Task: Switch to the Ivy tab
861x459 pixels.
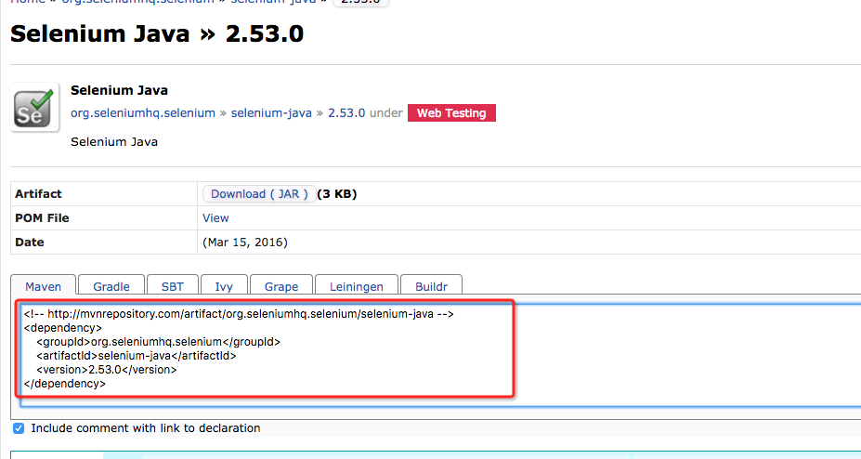Action: click(x=224, y=286)
